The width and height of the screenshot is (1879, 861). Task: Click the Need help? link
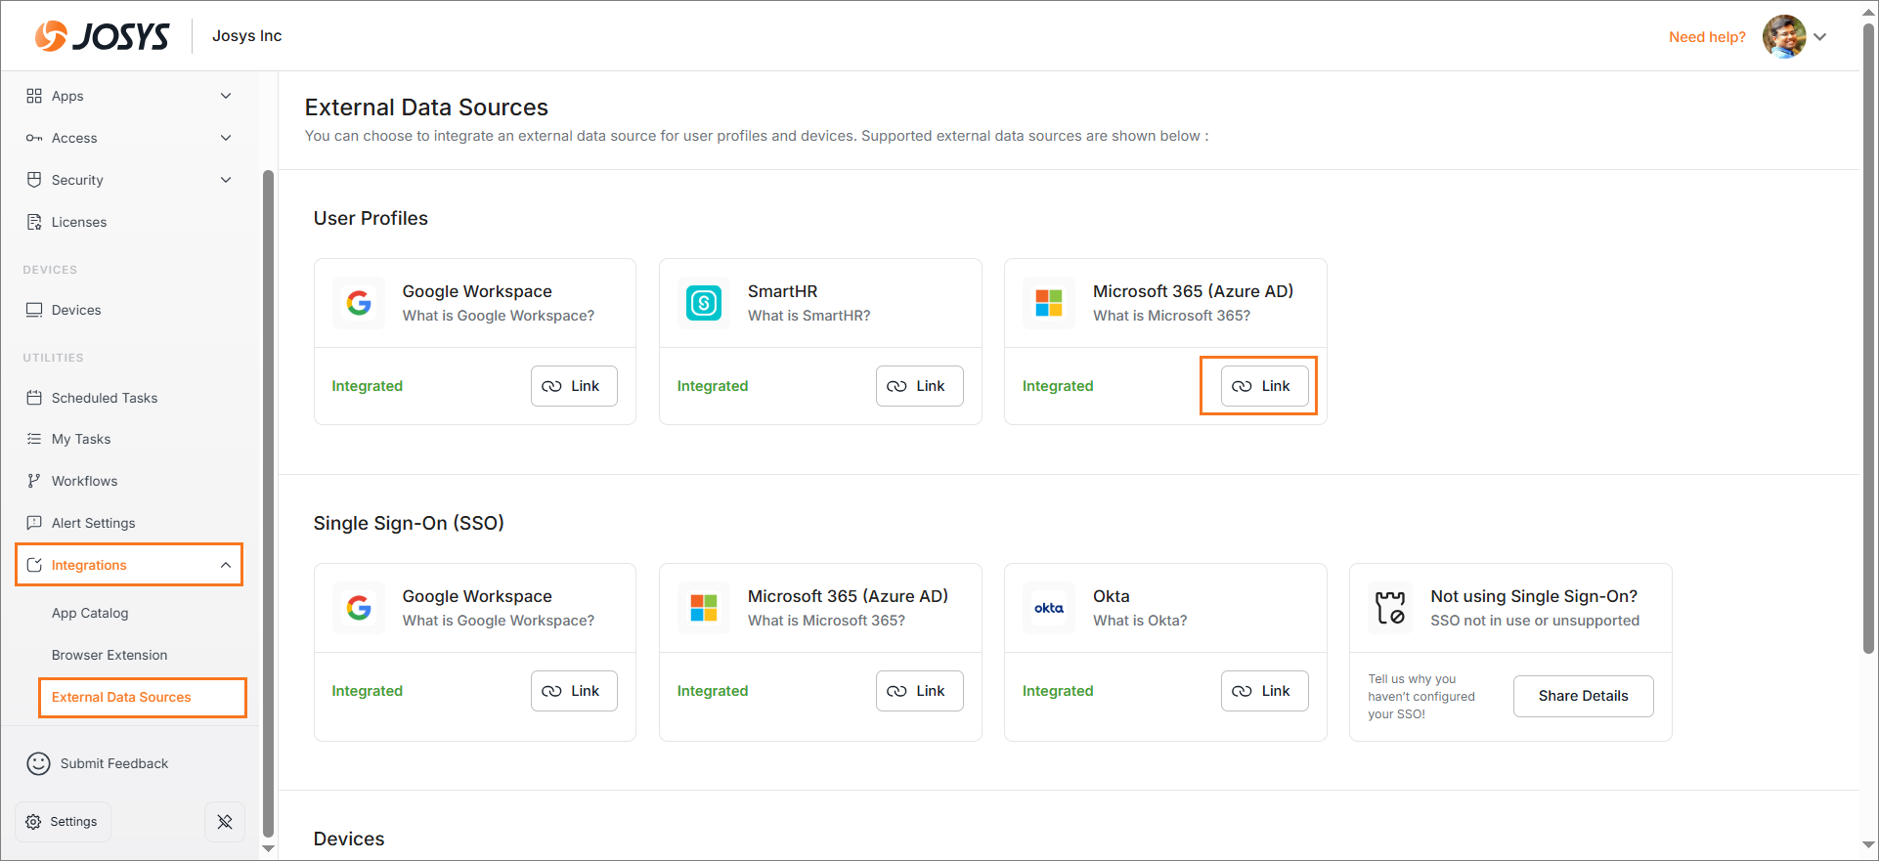click(x=1707, y=37)
